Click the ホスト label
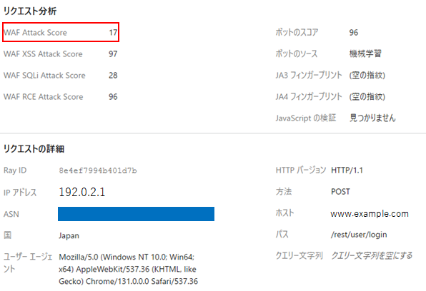426x291 pixels. pos(284,213)
